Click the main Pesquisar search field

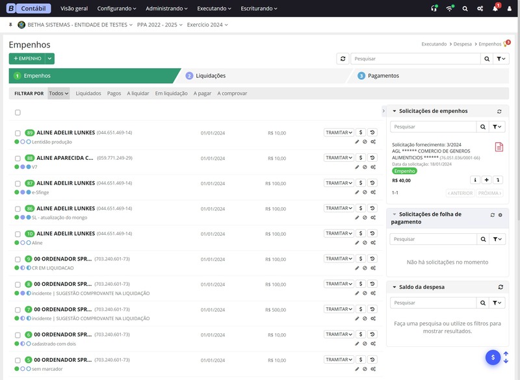415,58
